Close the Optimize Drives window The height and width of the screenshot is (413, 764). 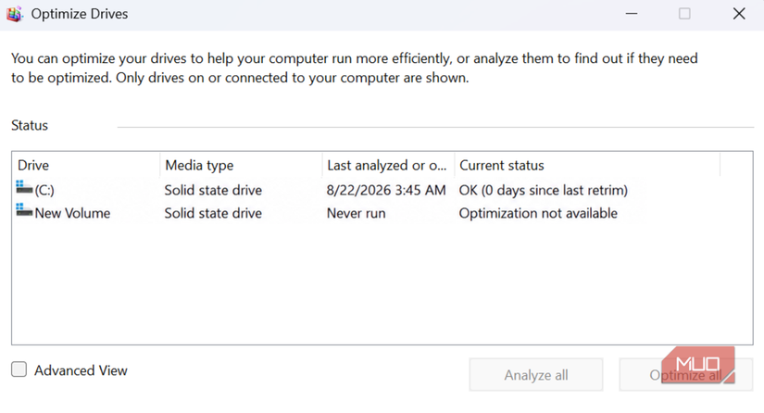(x=739, y=14)
